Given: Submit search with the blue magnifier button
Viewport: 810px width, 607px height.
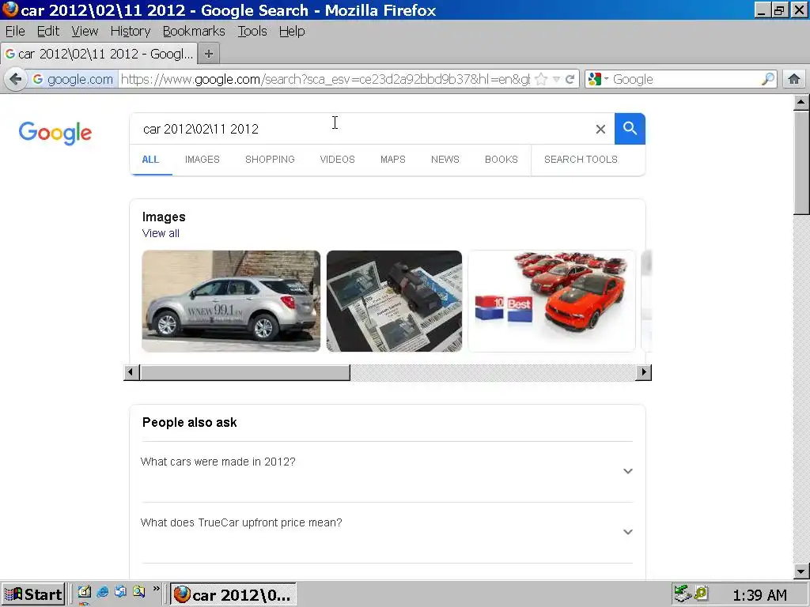Looking at the screenshot, I should [630, 129].
